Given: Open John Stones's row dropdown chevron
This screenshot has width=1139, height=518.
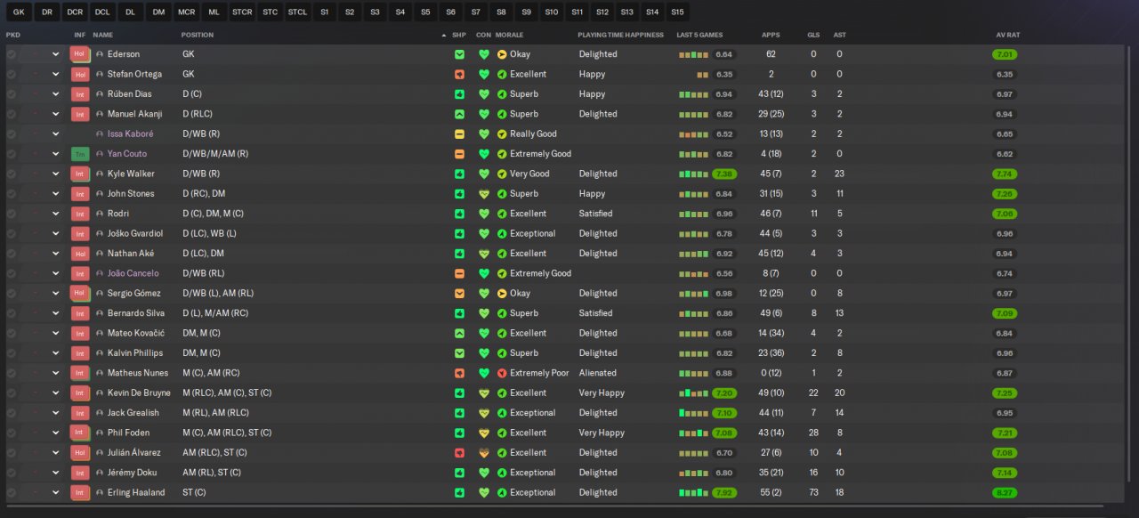Looking at the screenshot, I should [55, 194].
